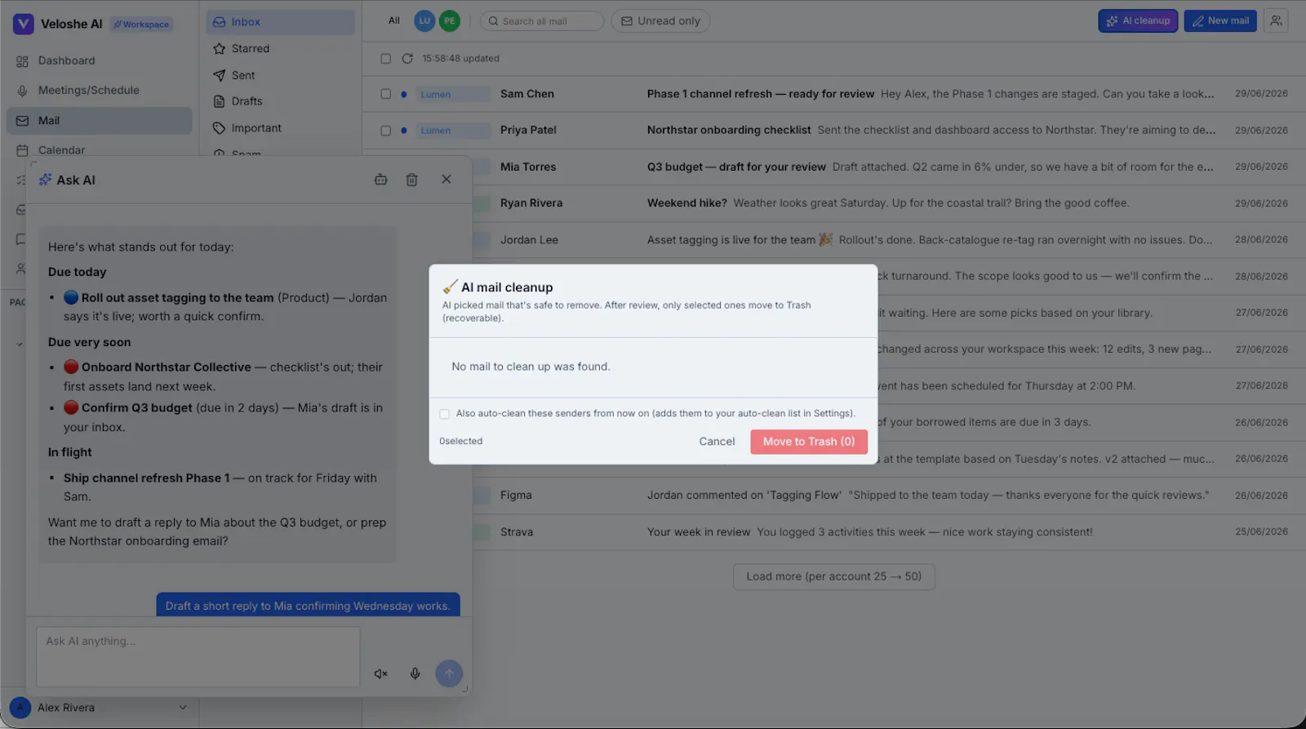The image size is (1306, 729).
Task: Open the Sent folder
Action: (280, 75)
